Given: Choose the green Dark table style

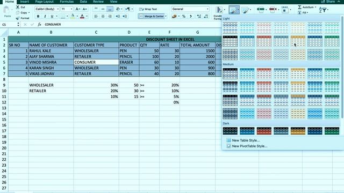Looking at the screenshot, I should [332, 131].
